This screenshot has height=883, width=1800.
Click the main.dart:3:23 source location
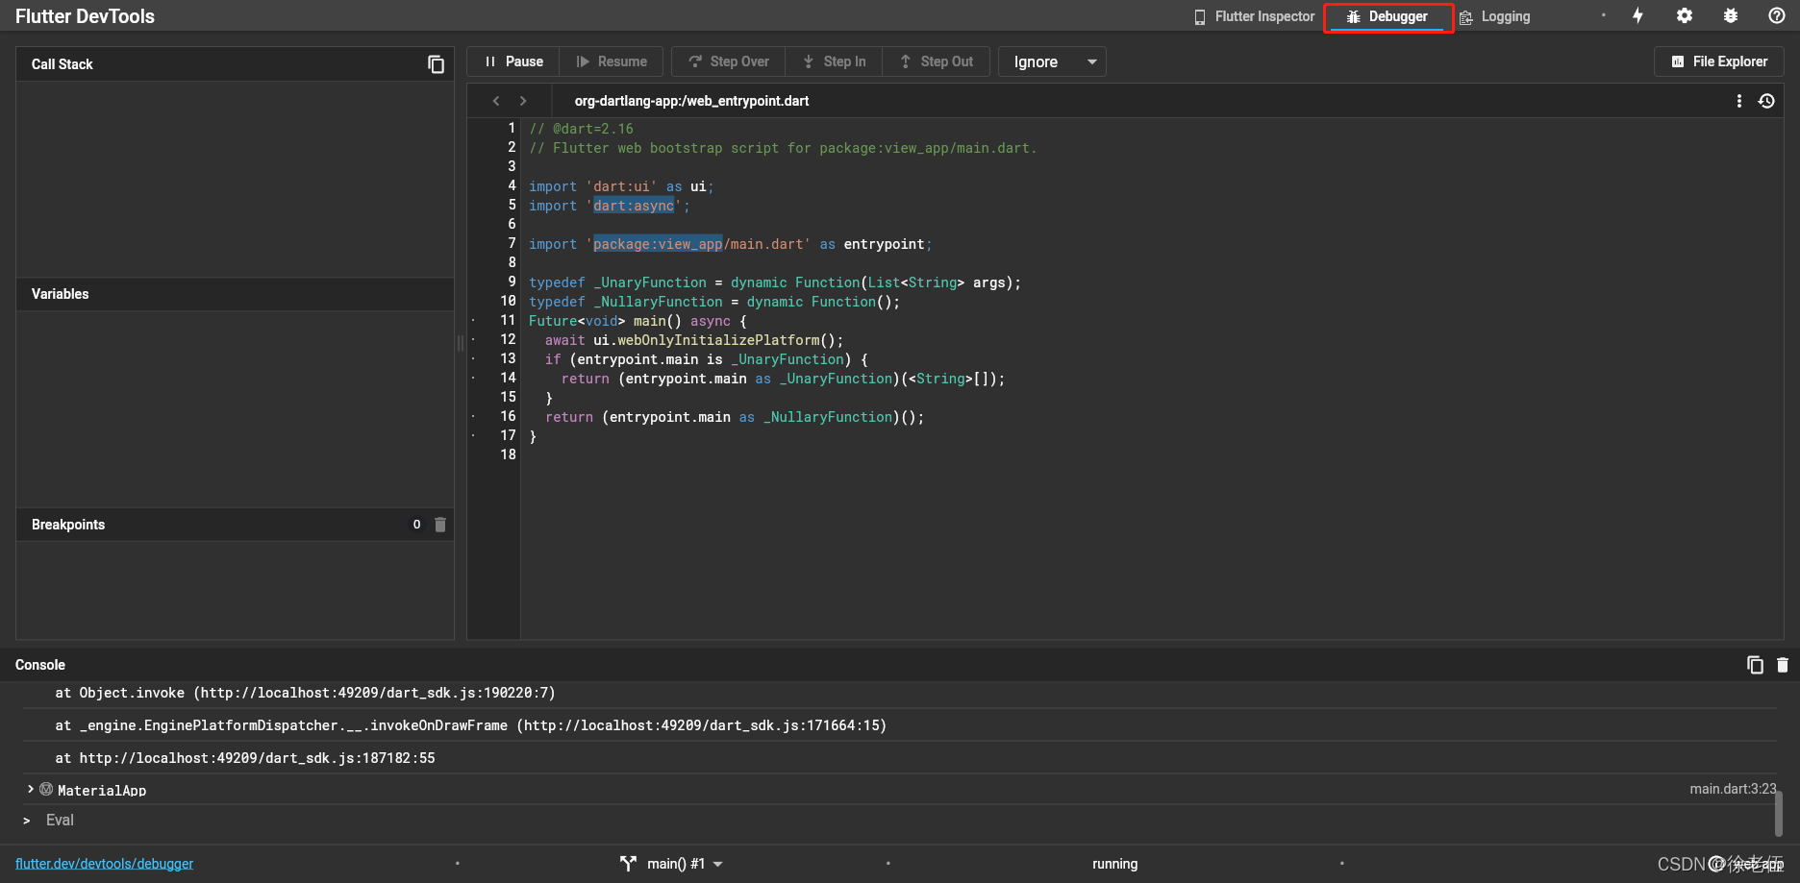(x=1733, y=789)
